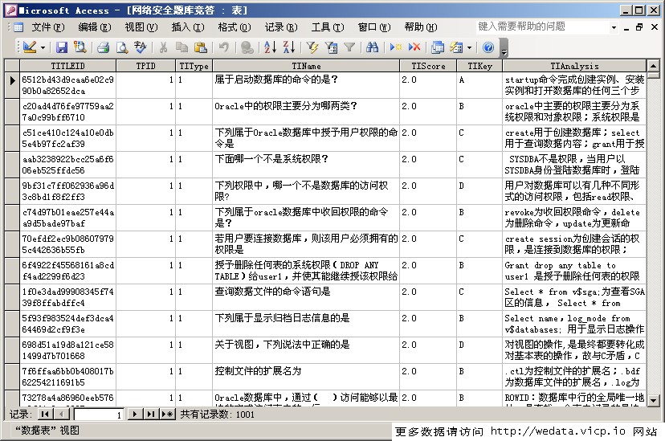Image resolution: width=665 pixels, height=441 pixels.
Task: Expand the help question box dropdown
Action: (x=614, y=27)
